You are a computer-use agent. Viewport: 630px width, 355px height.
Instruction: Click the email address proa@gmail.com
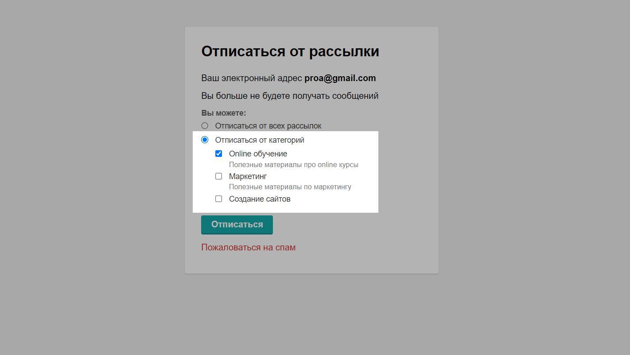(340, 78)
